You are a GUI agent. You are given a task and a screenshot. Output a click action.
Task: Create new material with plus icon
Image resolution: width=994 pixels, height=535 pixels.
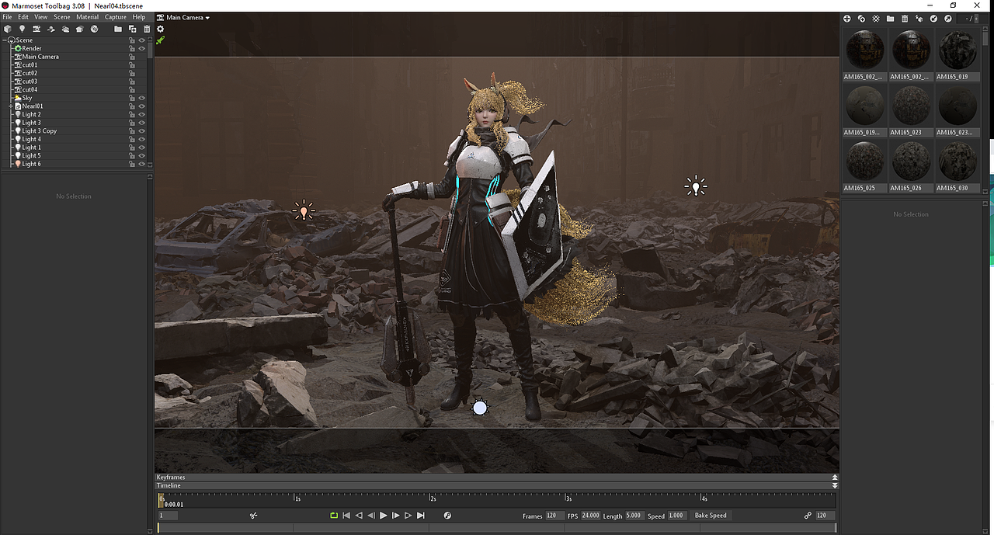(847, 18)
